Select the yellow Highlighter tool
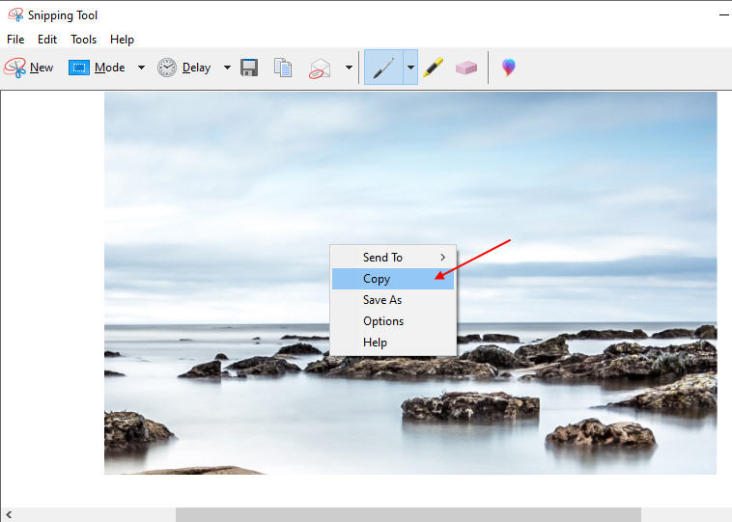732x522 pixels. 434,68
